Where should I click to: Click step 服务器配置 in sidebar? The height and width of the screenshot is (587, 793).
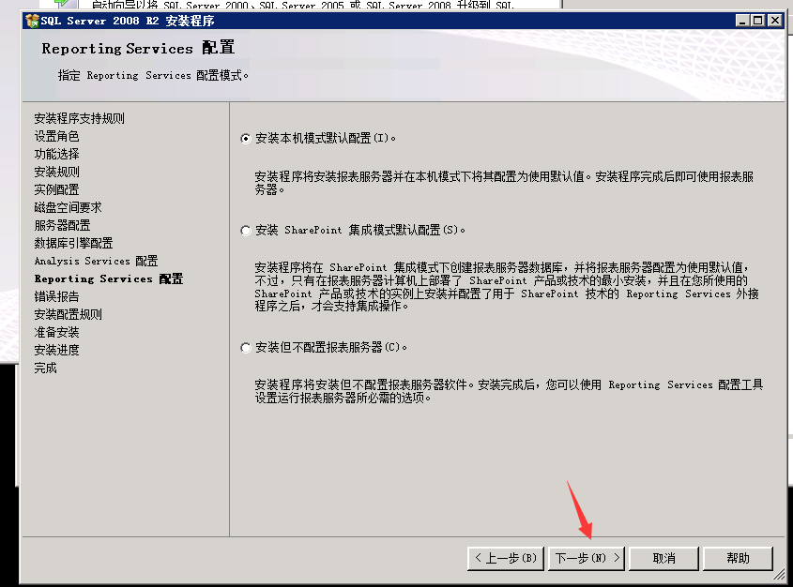tap(62, 225)
